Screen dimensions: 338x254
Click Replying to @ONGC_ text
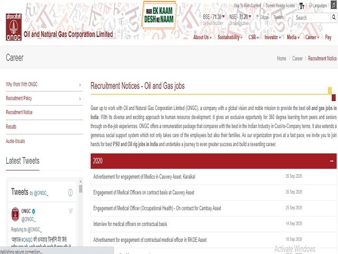point(26,229)
